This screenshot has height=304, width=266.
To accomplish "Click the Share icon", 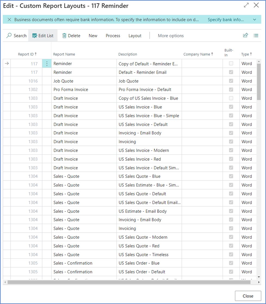I will point(245,35).
